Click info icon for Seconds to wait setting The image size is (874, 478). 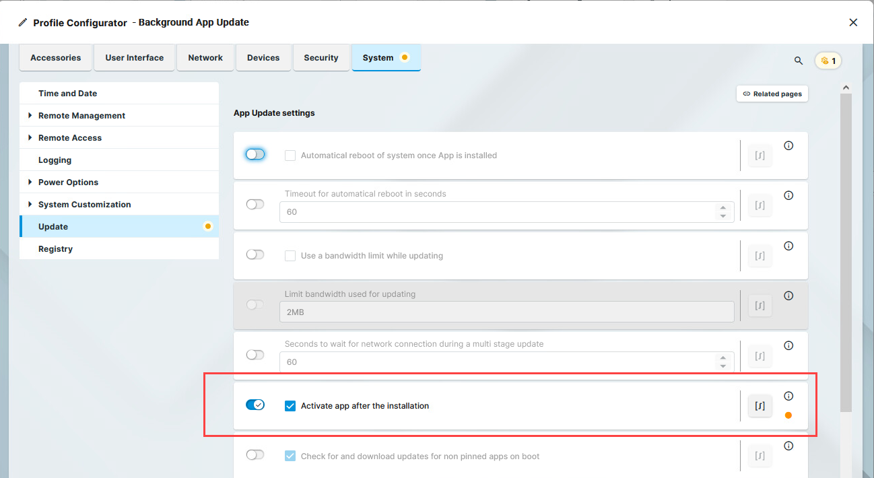click(788, 345)
